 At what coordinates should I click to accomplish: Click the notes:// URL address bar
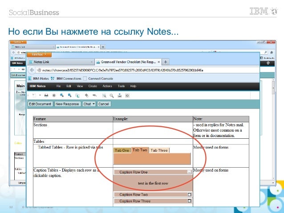click(x=147, y=70)
